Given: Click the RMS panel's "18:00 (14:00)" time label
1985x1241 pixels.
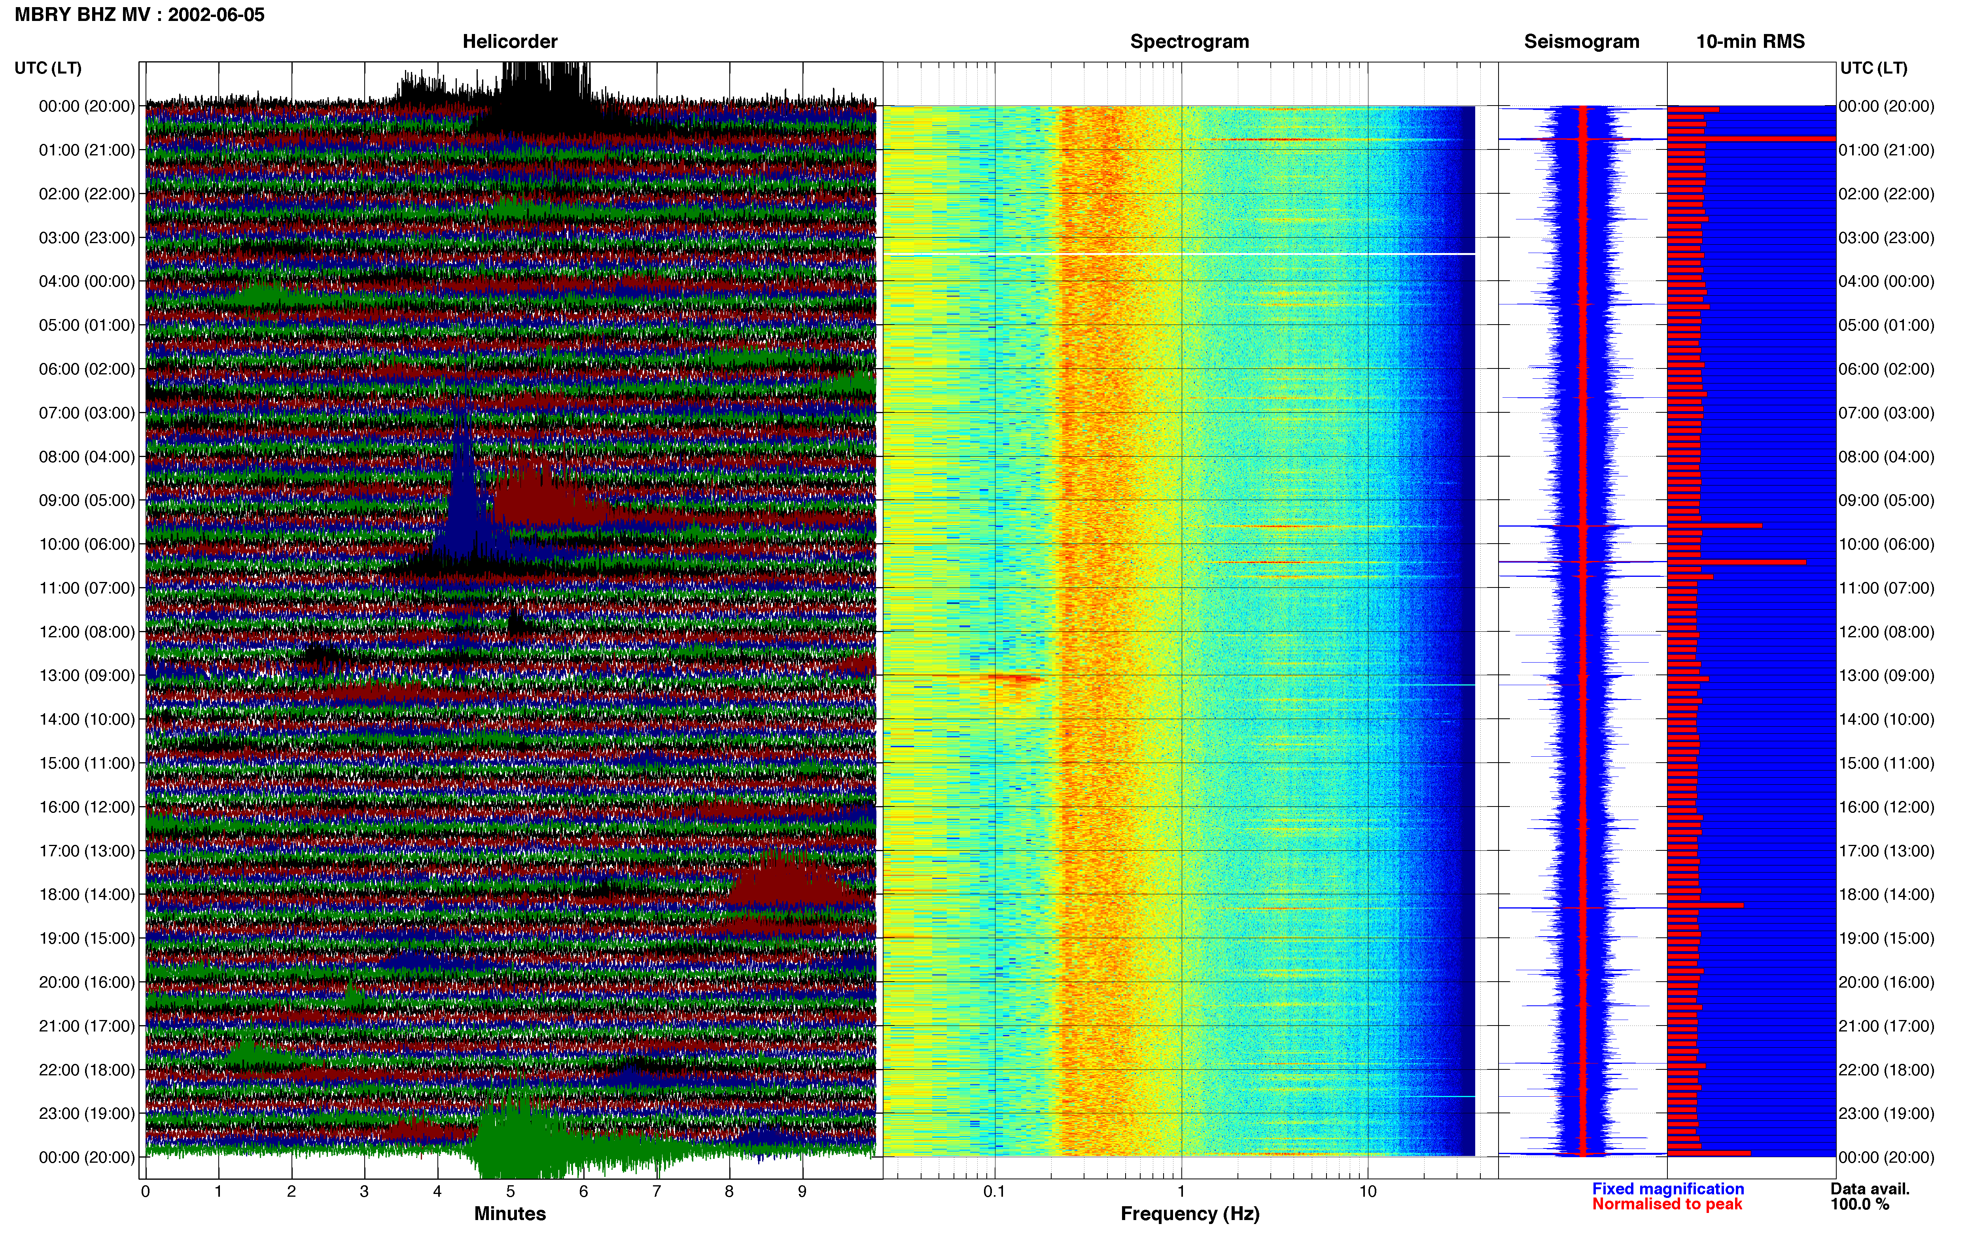Looking at the screenshot, I should 1887,895.
